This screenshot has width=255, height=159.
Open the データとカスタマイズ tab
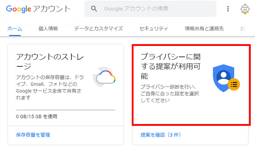click(x=98, y=29)
